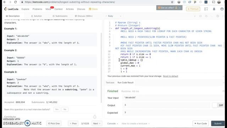The height and width of the screenshot is (128, 227).
Task: Go back with the browser back arrow
Action: coord(5,2)
